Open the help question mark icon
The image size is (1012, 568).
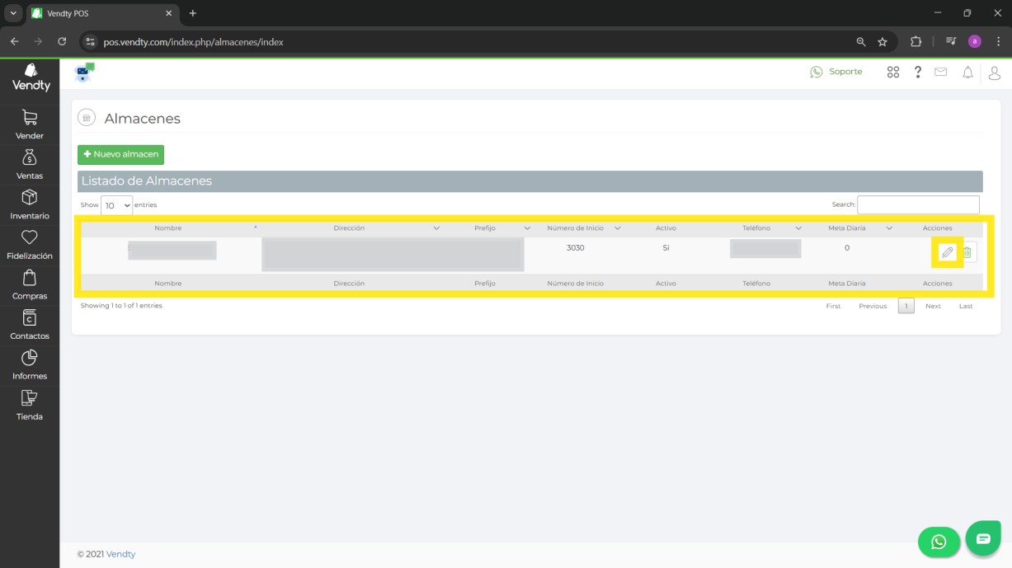(x=918, y=73)
